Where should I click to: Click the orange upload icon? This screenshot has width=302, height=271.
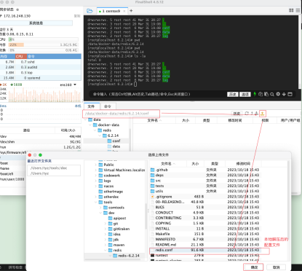click(x=263, y=114)
